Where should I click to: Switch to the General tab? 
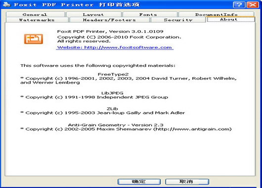coord(35,14)
